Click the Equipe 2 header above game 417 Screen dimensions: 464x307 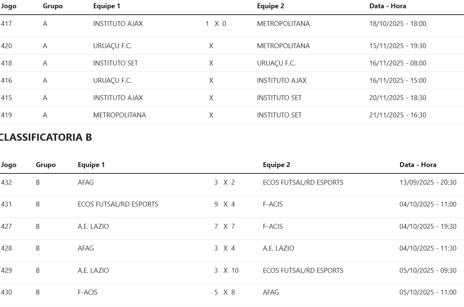coord(270,6)
